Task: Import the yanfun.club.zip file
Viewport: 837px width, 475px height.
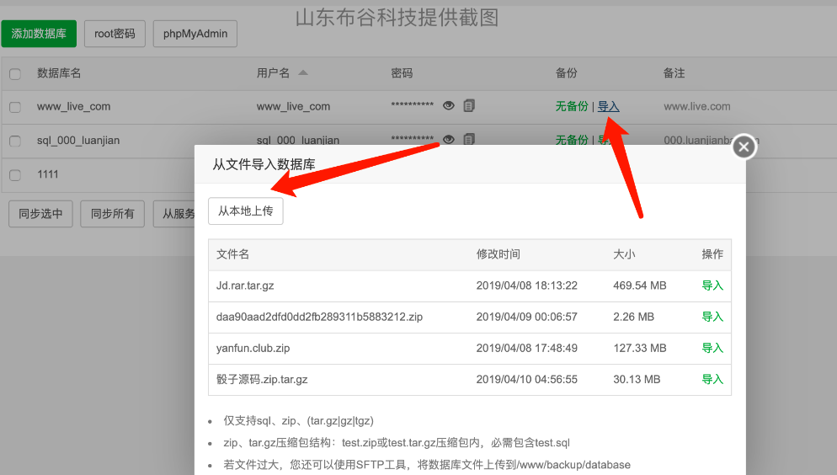Action: point(712,348)
